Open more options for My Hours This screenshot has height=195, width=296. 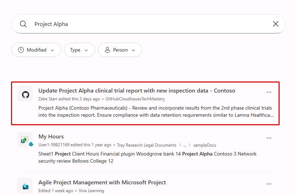(x=269, y=138)
